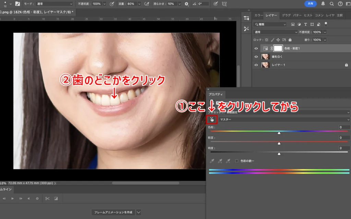Switch to the ヒスト panel tab
This screenshot has width=351, height=219.
(x=308, y=15)
